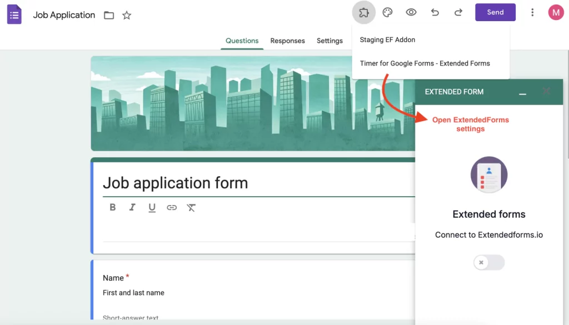Enable the ExtendedForms connection switch
Viewport: 569px width, 325px height.
(488, 262)
